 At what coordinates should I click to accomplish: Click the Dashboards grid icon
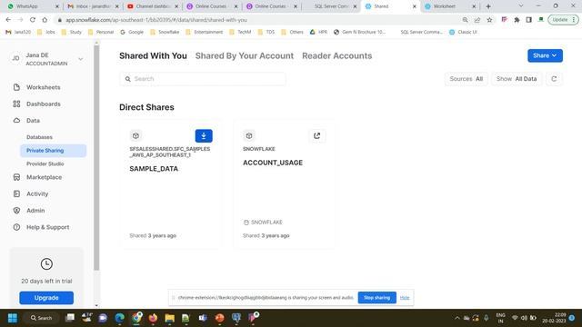[16, 104]
